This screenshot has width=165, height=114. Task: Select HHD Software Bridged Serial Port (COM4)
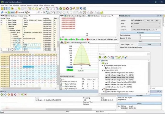tap(119, 77)
